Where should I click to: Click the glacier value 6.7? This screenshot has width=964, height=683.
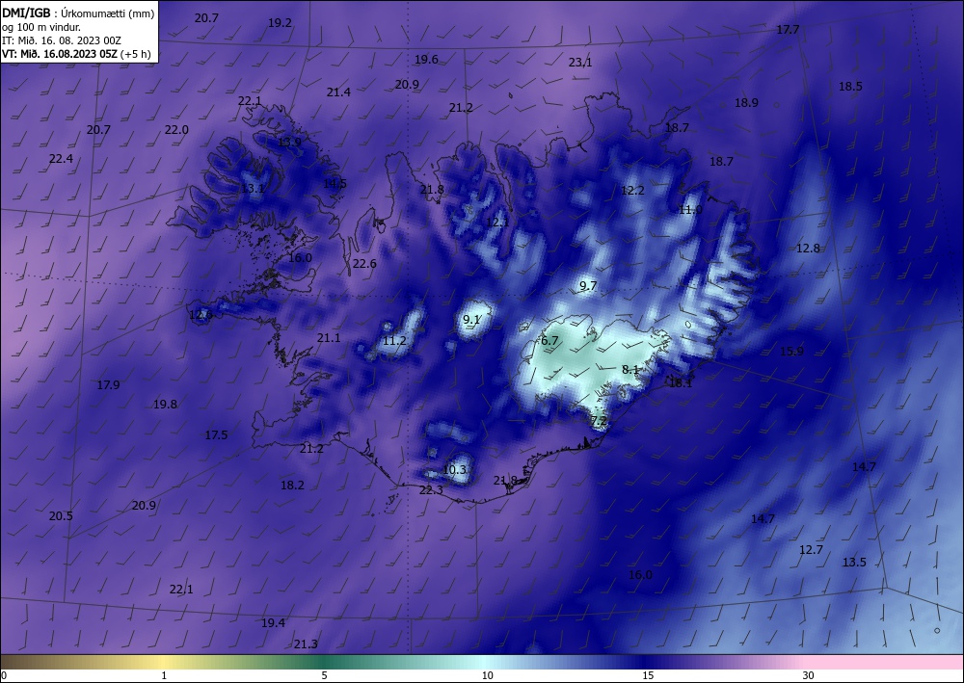pos(549,340)
